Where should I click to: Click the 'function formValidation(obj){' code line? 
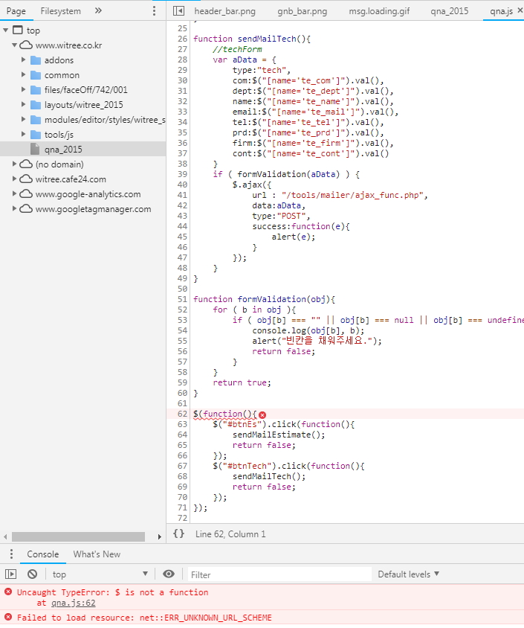tap(264, 299)
